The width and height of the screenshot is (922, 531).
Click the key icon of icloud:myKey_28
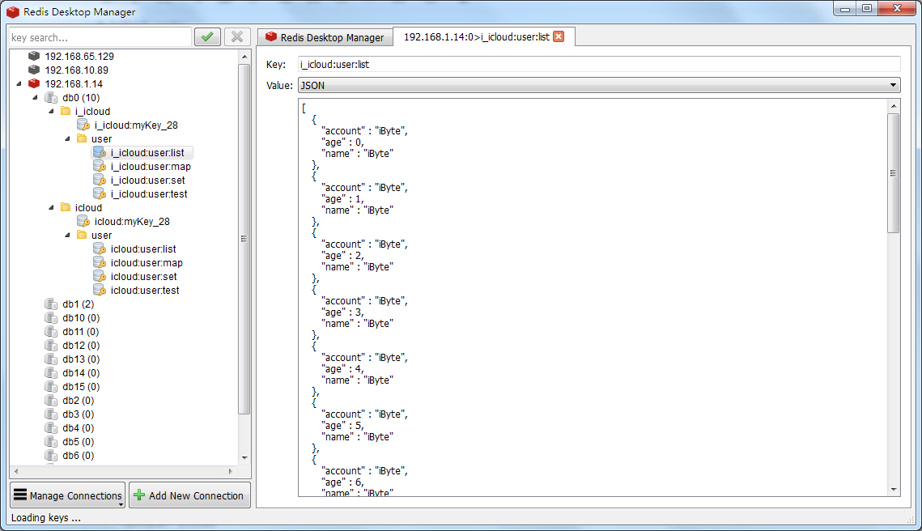pos(83,221)
